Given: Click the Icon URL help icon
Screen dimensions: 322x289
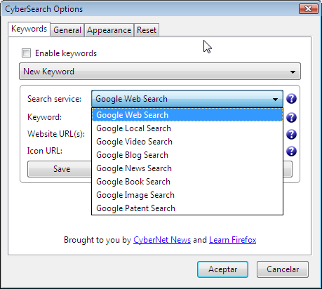Looking at the screenshot, I should click(x=291, y=151).
